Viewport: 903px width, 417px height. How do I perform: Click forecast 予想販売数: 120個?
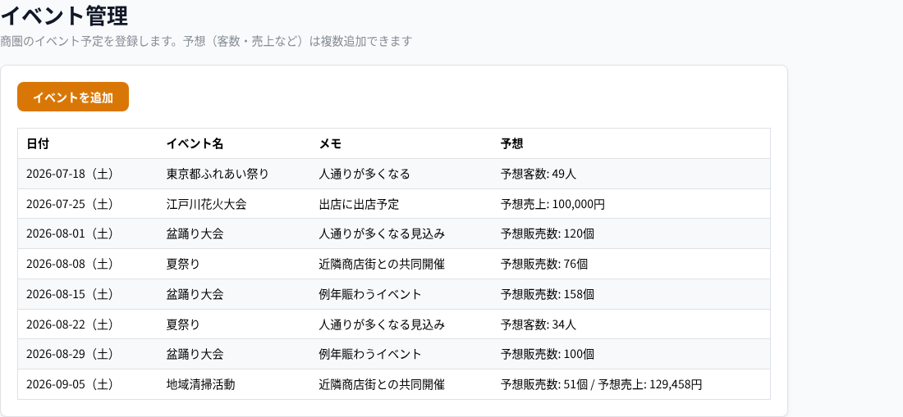(x=548, y=233)
